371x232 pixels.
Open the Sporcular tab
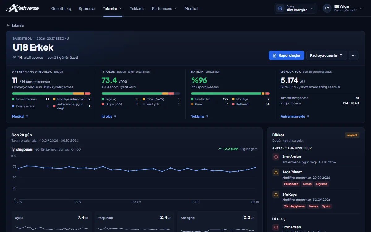tap(87, 9)
